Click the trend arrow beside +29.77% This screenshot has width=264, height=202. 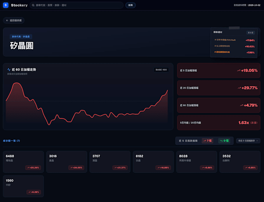pyautogui.click(x=239, y=88)
